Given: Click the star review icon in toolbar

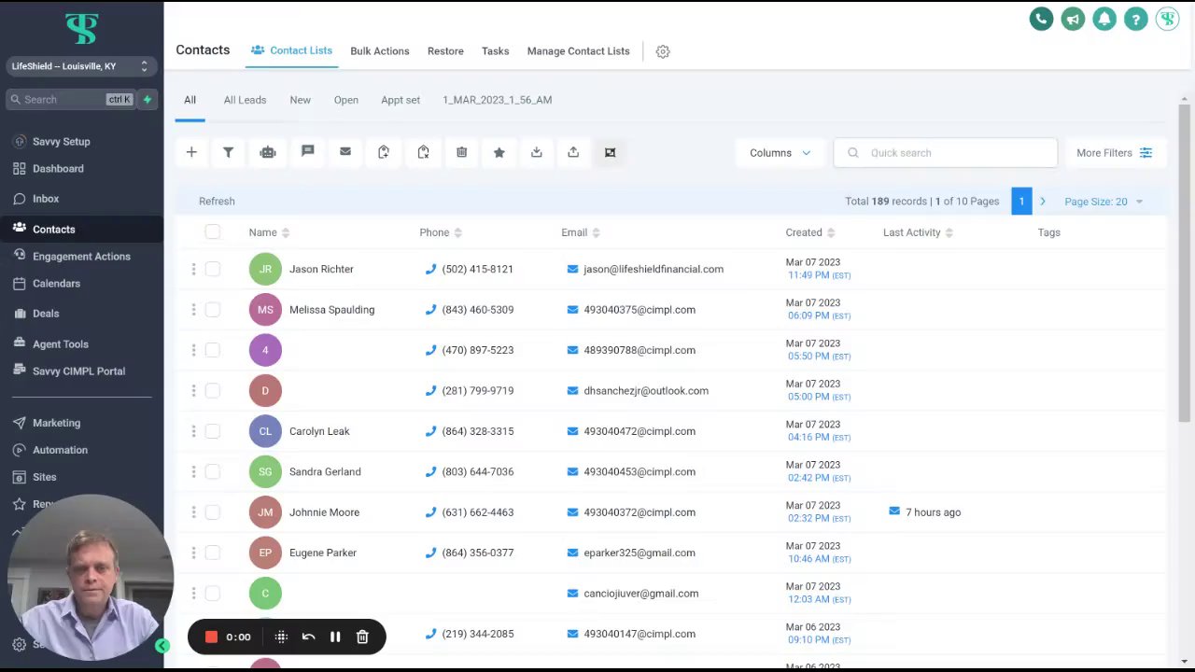Looking at the screenshot, I should coord(499,152).
